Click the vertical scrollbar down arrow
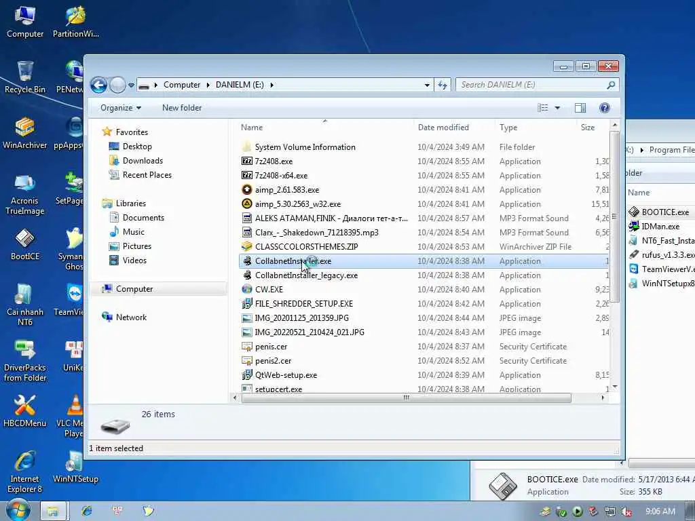 [x=615, y=387]
